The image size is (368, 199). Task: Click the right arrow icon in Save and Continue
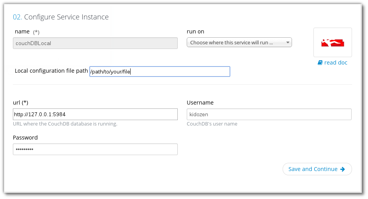[x=343, y=169]
